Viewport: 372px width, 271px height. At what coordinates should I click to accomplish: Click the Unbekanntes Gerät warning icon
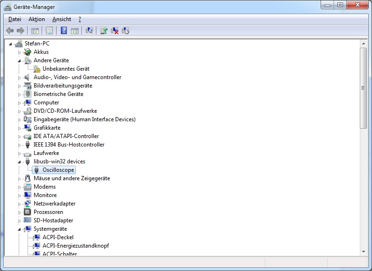[37, 69]
